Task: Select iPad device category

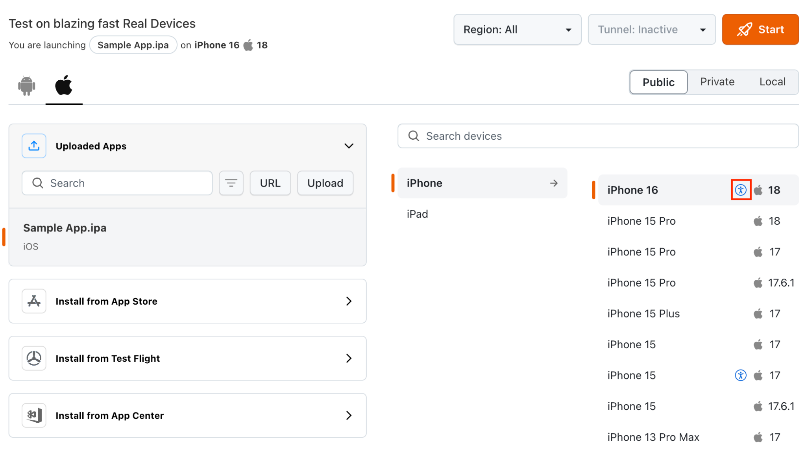Action: 418,214
